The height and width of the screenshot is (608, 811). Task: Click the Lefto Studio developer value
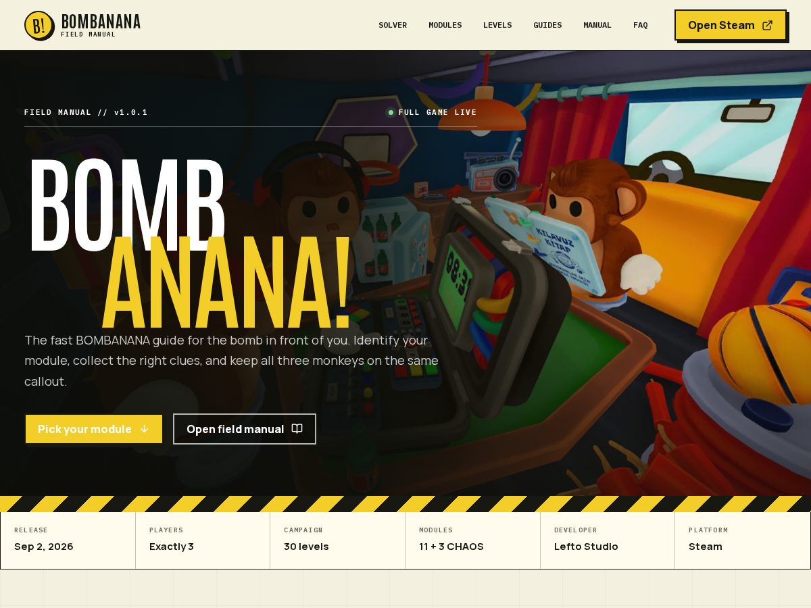[586, 547]
